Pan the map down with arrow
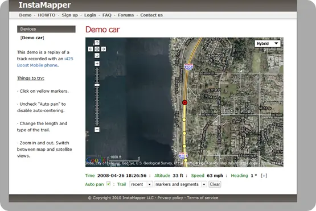The image size is (316, 211). point(97,55)
